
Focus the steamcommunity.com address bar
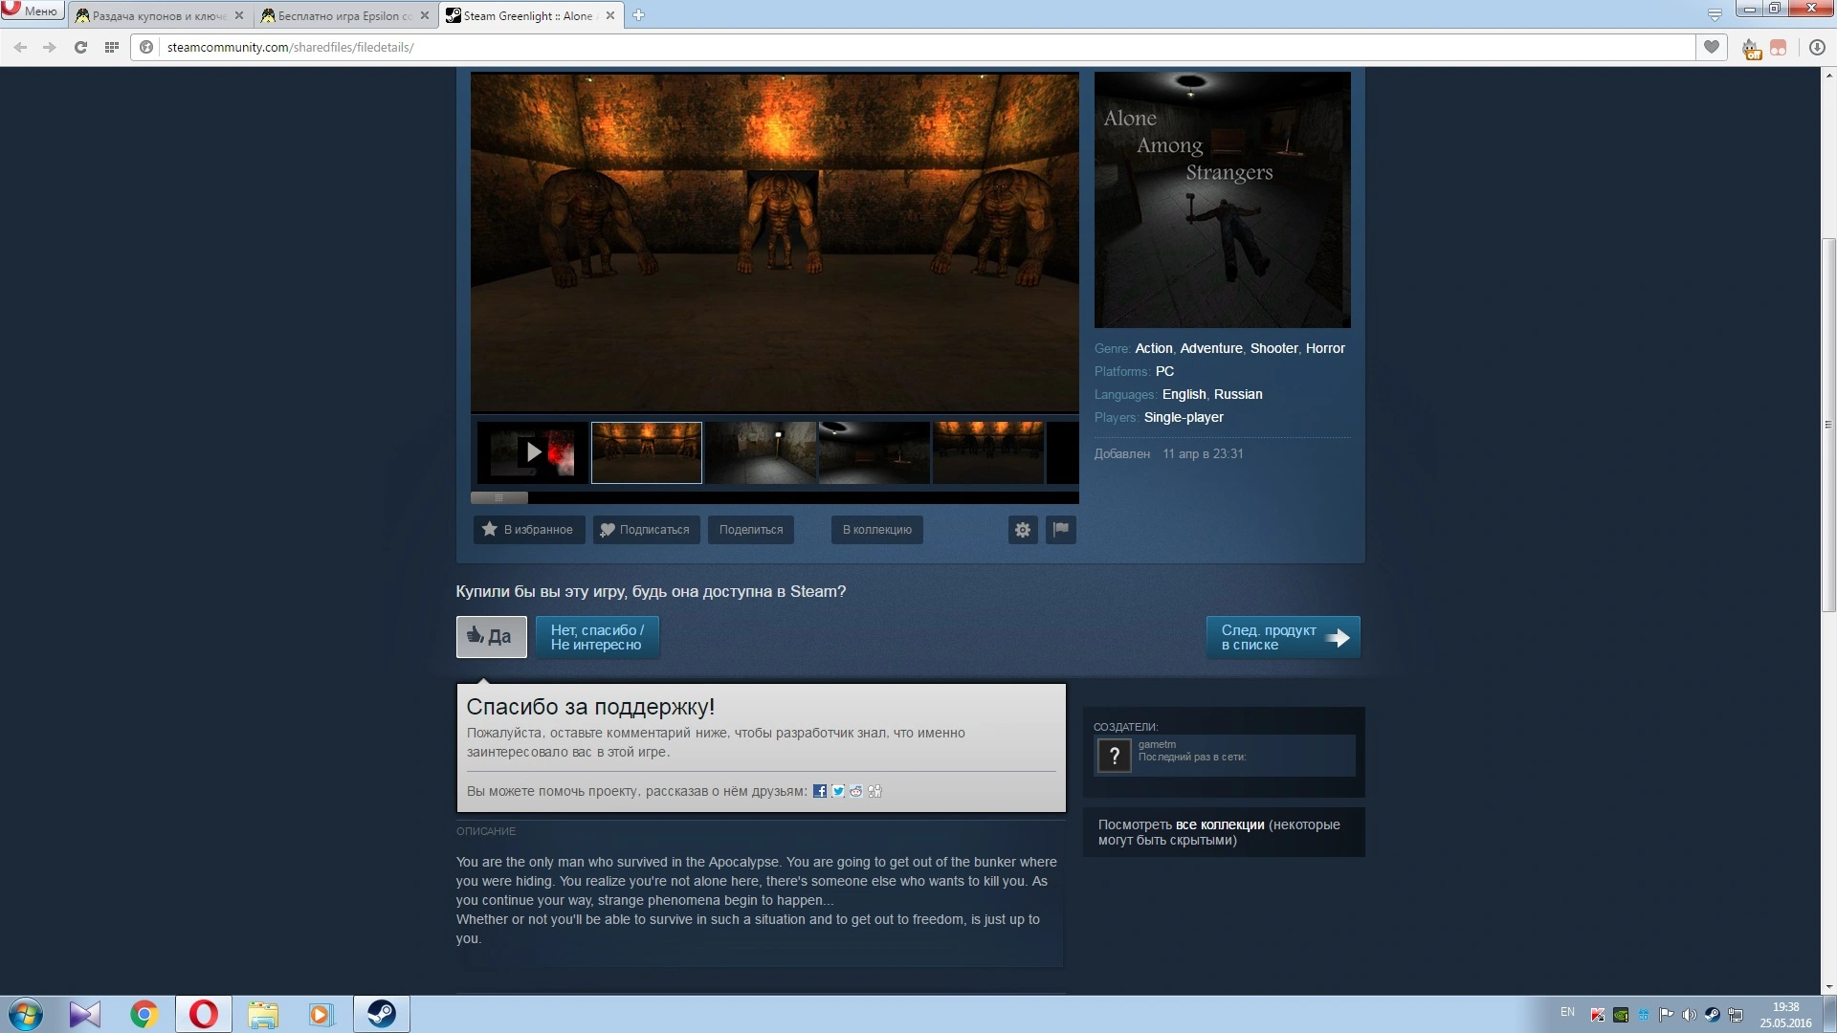(x=914, y=47)
